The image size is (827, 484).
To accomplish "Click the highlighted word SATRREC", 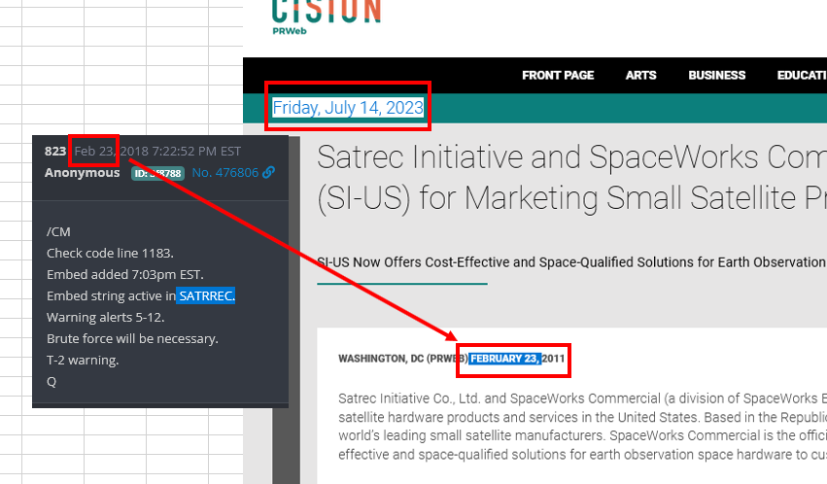I will coord(206,295).
